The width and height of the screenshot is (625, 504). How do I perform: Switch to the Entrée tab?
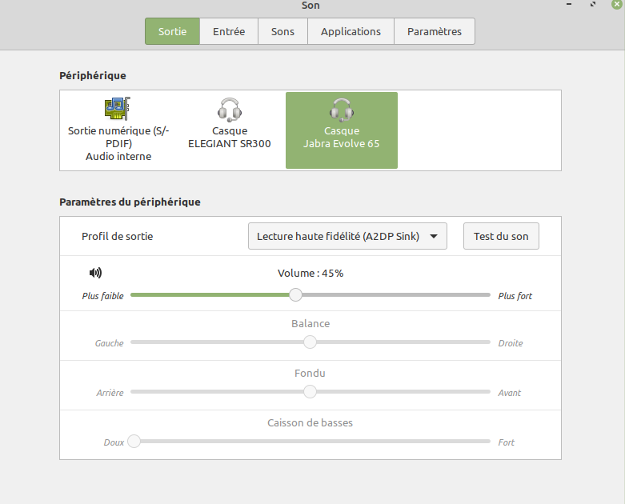[229, 31]
